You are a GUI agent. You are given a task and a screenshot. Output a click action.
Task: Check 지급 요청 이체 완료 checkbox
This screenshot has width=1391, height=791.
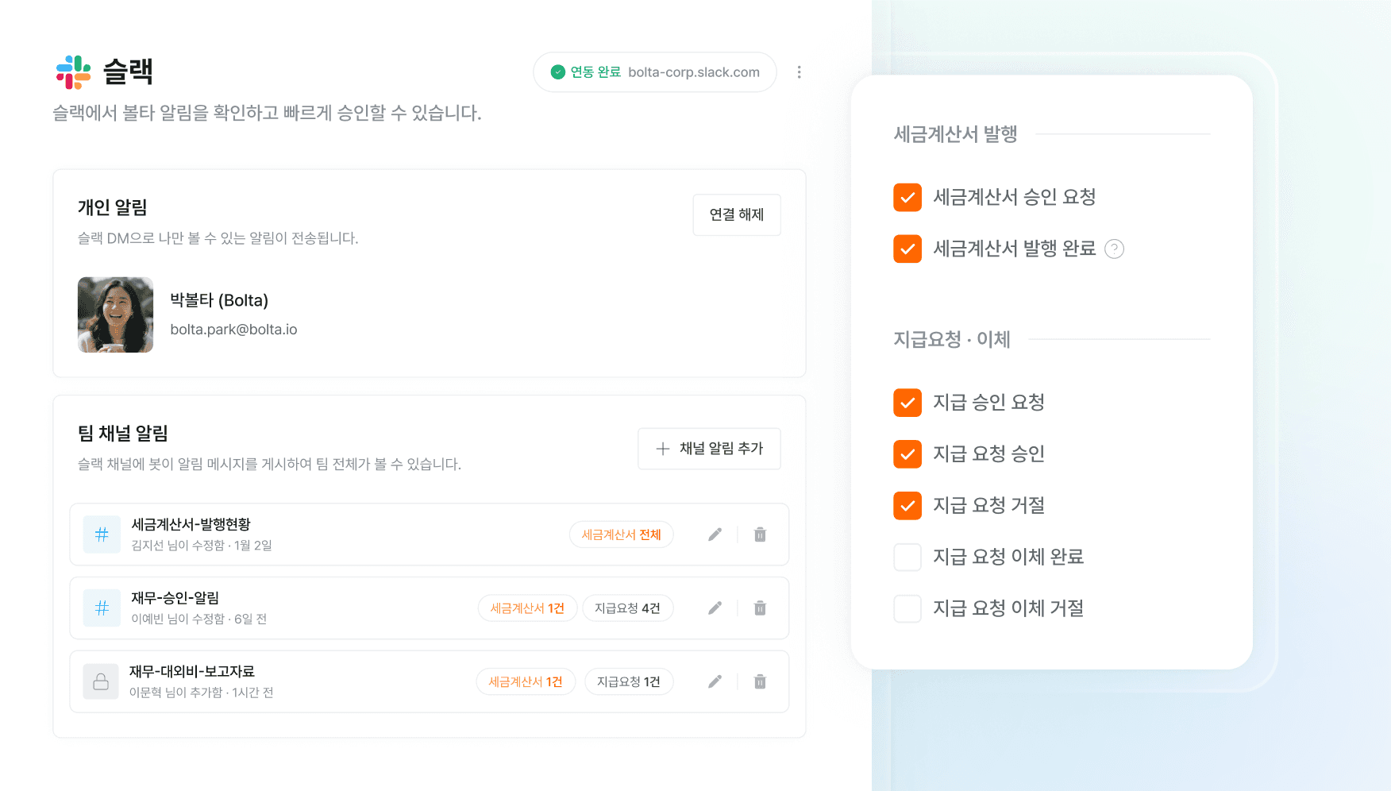tap(907, 557)
